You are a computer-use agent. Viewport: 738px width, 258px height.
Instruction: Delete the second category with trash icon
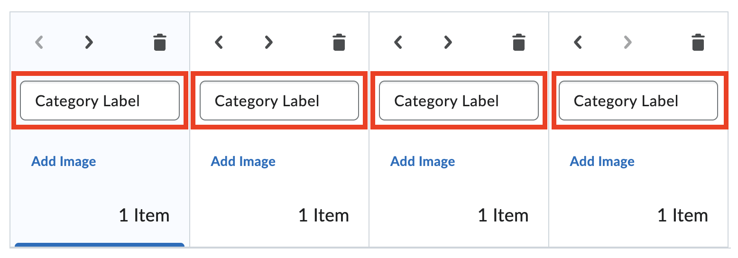(339, 42)
